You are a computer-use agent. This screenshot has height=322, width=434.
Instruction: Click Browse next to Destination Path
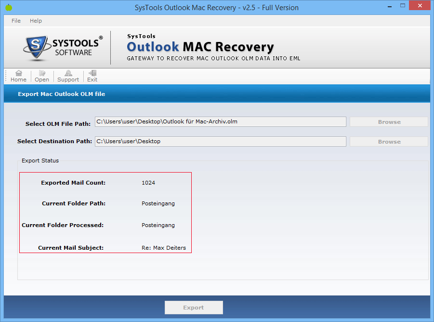click(389, 142)
